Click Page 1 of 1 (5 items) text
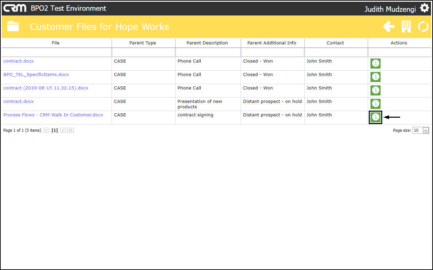The height and width of the screenshot is (270, 433). pyautogui.click(x=22, y=130)
